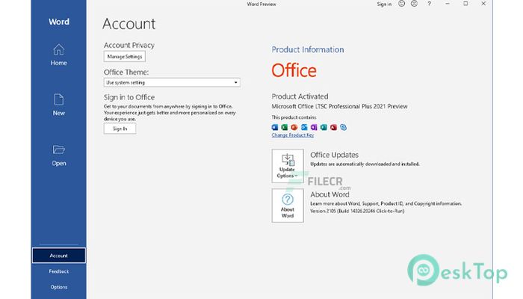Click the Publisher product icon
The width and height of the screenshot is (523, 299).
click(324, 127)
